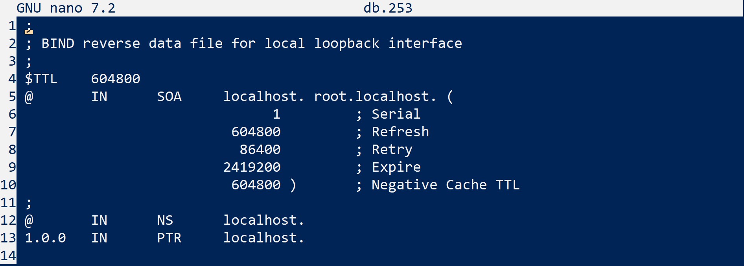Place cursor on the $TTL directive

(x=41, y=79)
